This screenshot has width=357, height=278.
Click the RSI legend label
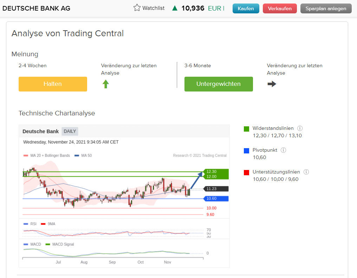coord(30,224)
